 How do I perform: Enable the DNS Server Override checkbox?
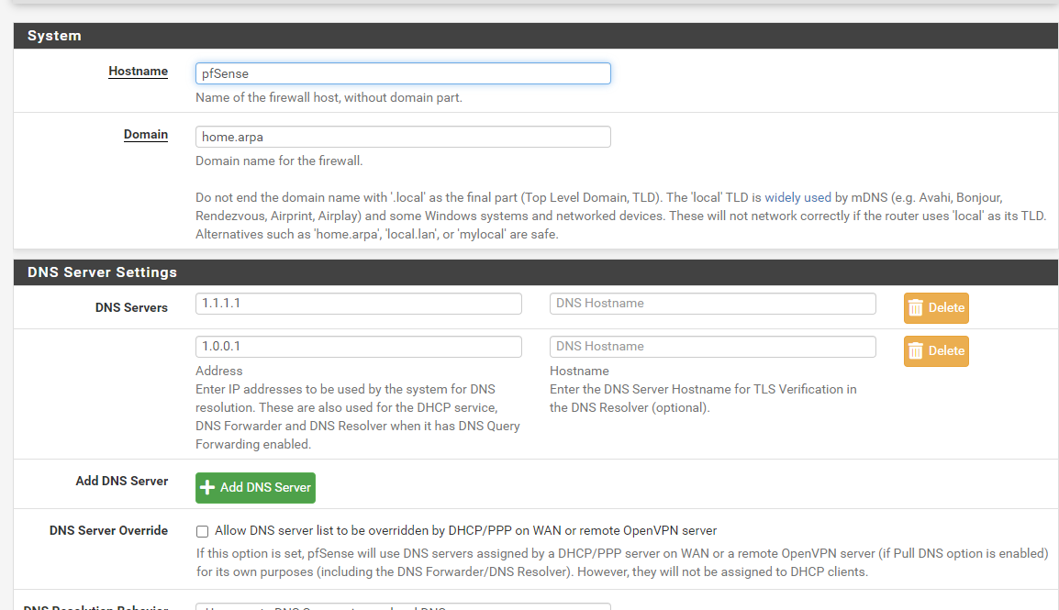[x=202, y=532]
